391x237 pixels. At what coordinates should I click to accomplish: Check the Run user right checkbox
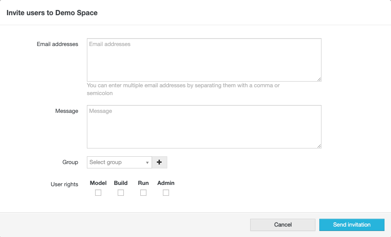coord(143,193)
